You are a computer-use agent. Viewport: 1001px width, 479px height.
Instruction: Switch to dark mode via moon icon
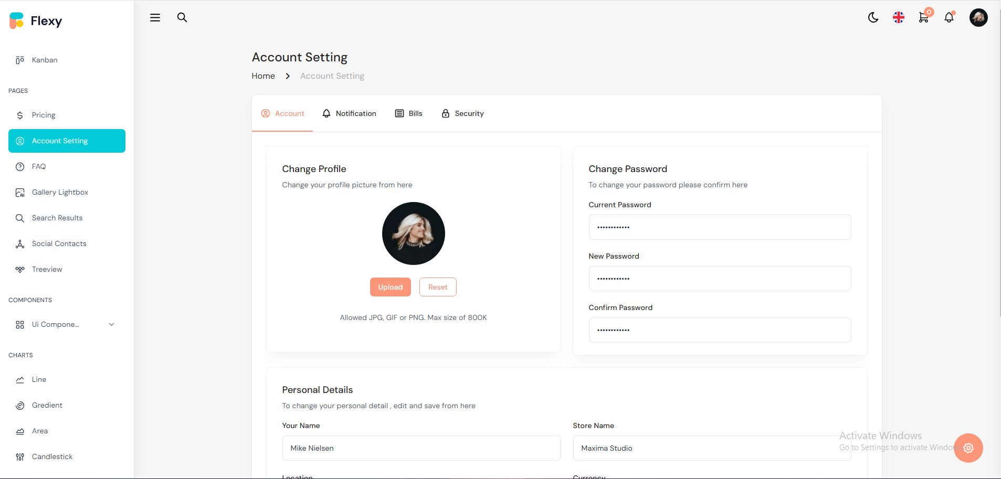click(873, 18)
